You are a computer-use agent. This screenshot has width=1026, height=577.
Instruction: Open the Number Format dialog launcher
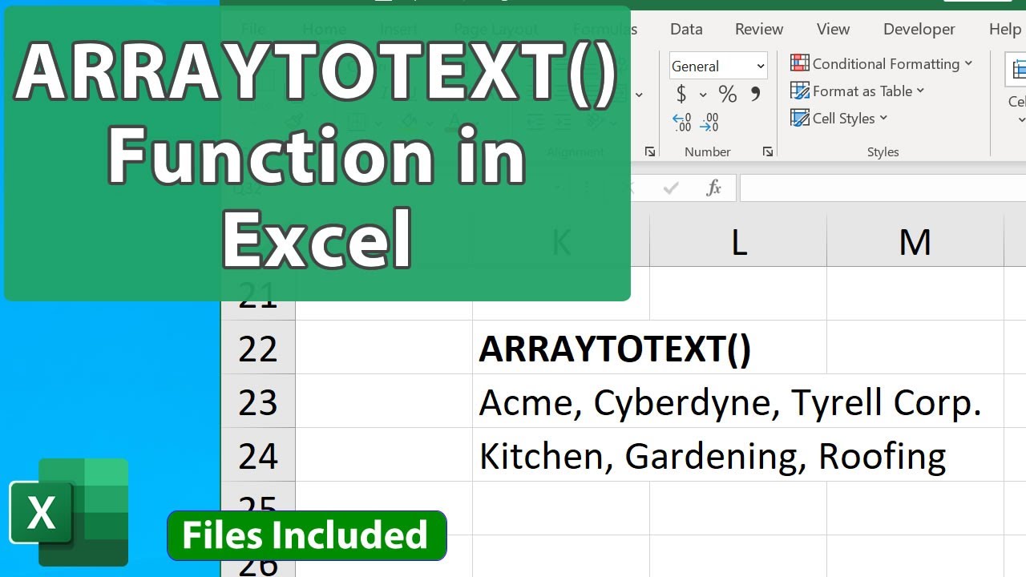tap(767, 151)
